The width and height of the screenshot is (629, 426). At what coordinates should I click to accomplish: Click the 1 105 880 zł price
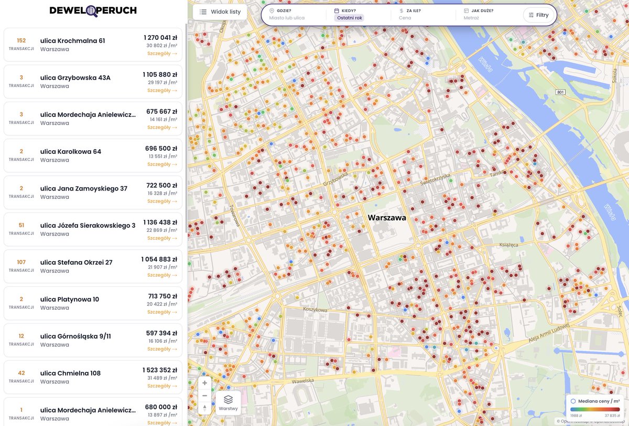(x=160, y=75)
